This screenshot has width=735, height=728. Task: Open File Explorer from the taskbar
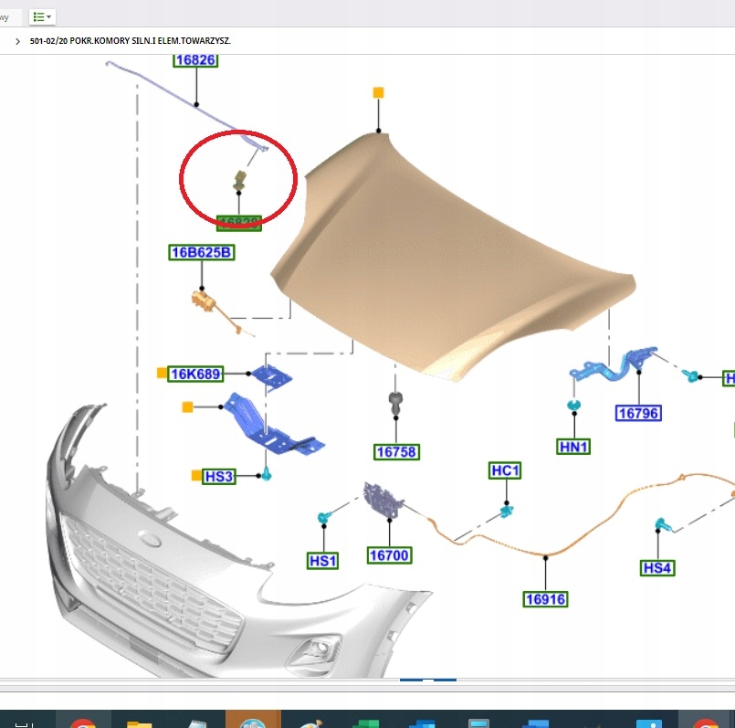click(x=139, y=723)
